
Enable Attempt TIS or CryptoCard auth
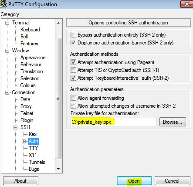(x=73, y=70)
